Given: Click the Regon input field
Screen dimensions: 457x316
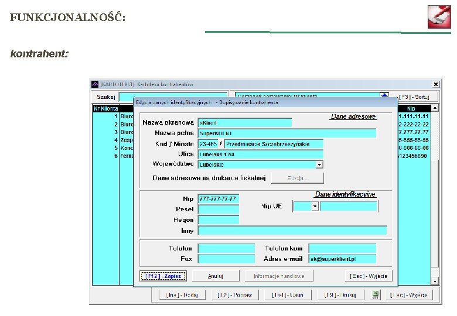Looking at the screenshot, I should [219, 219].
